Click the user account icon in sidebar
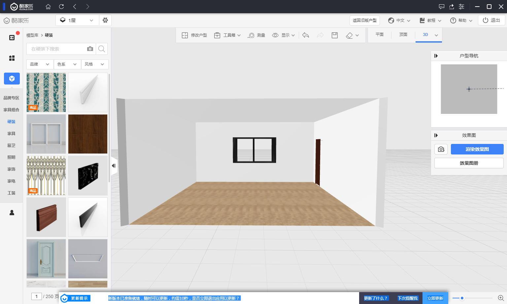Image resolution: width=507 pixels, height=304 pixels. (x=12, y=213)
